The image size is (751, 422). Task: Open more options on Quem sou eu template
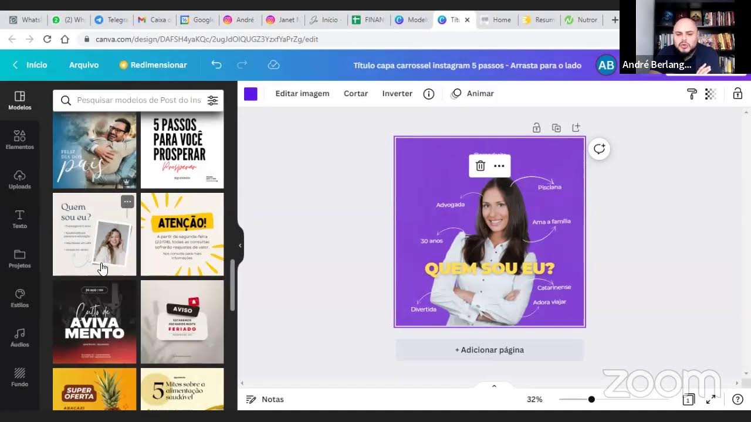pyautogui.click(x=127, y=202)
